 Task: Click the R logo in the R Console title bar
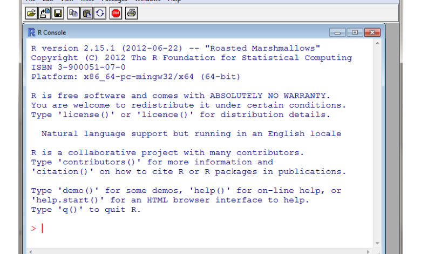31,32
